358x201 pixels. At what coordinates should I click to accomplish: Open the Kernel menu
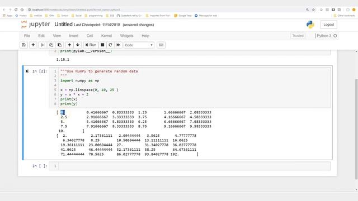click(x=106, y=36)
